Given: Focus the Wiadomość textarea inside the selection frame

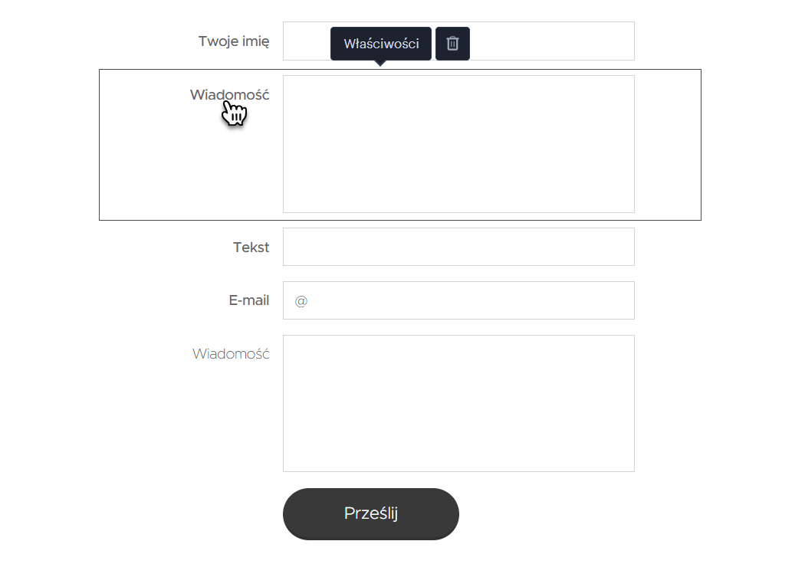Looking at the screenshot, I should [458, 144].
